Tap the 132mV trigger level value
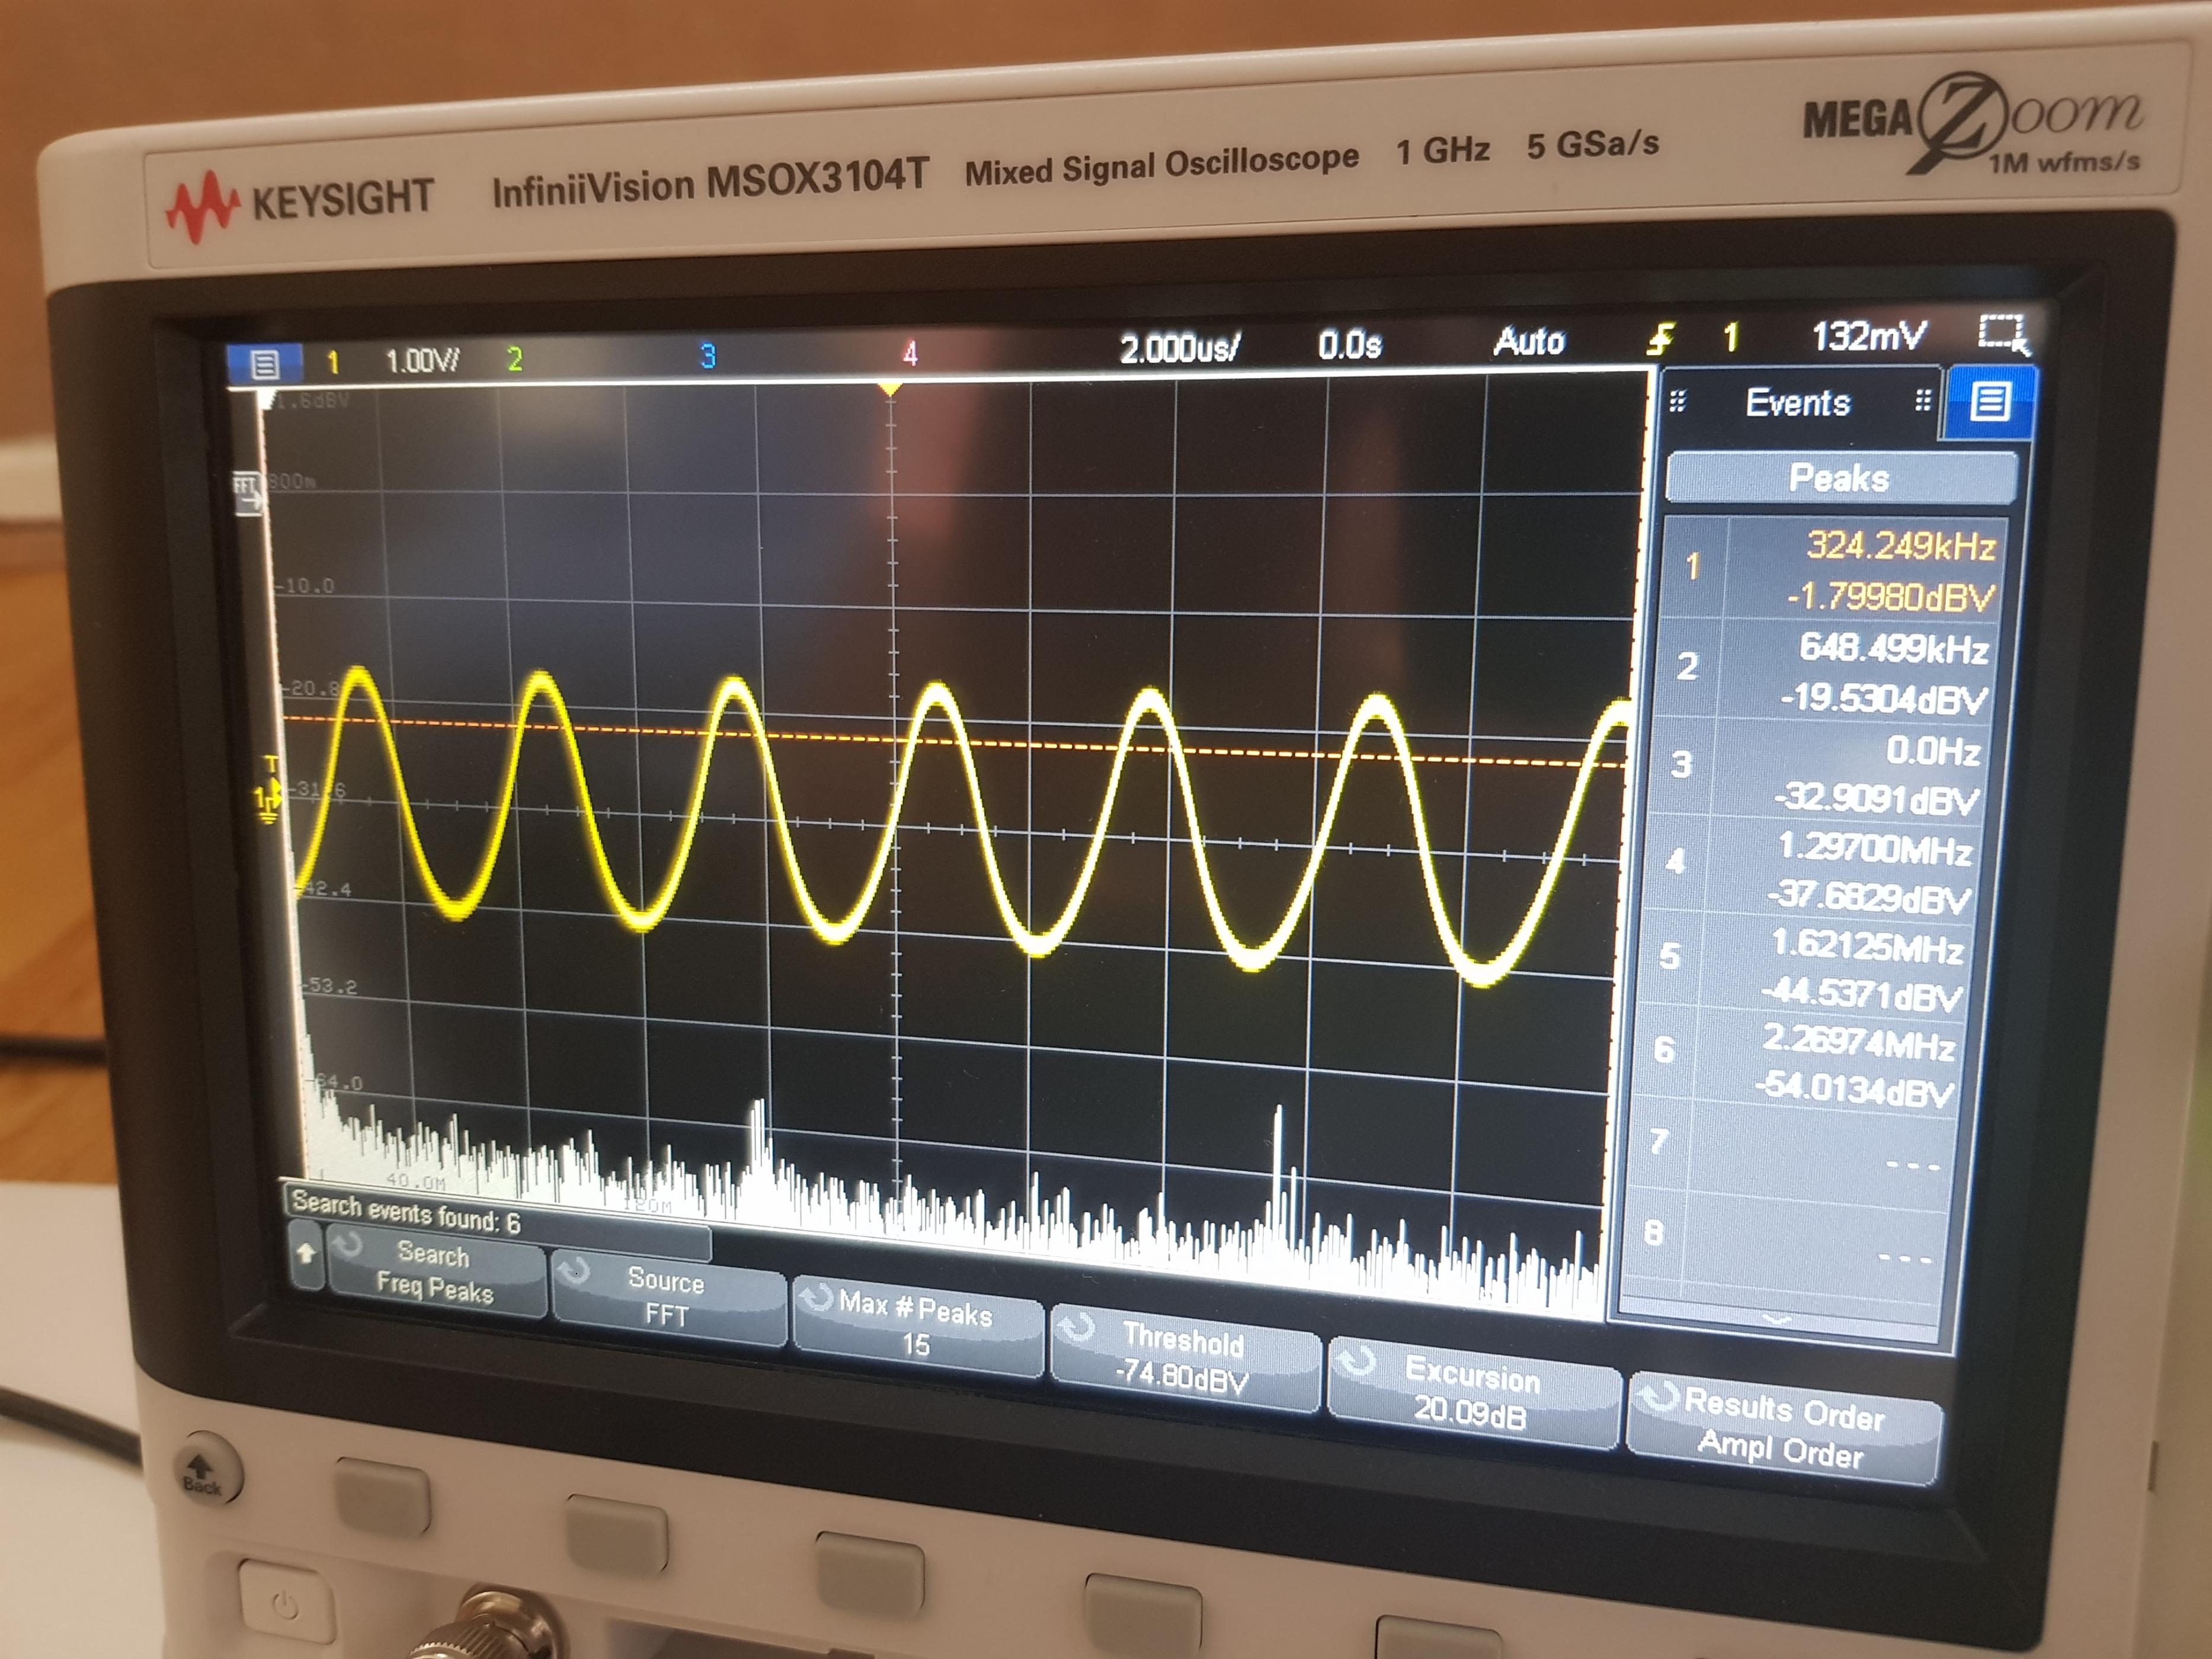Viewport: 2212px width, 1659px height. coord(1868,335)
